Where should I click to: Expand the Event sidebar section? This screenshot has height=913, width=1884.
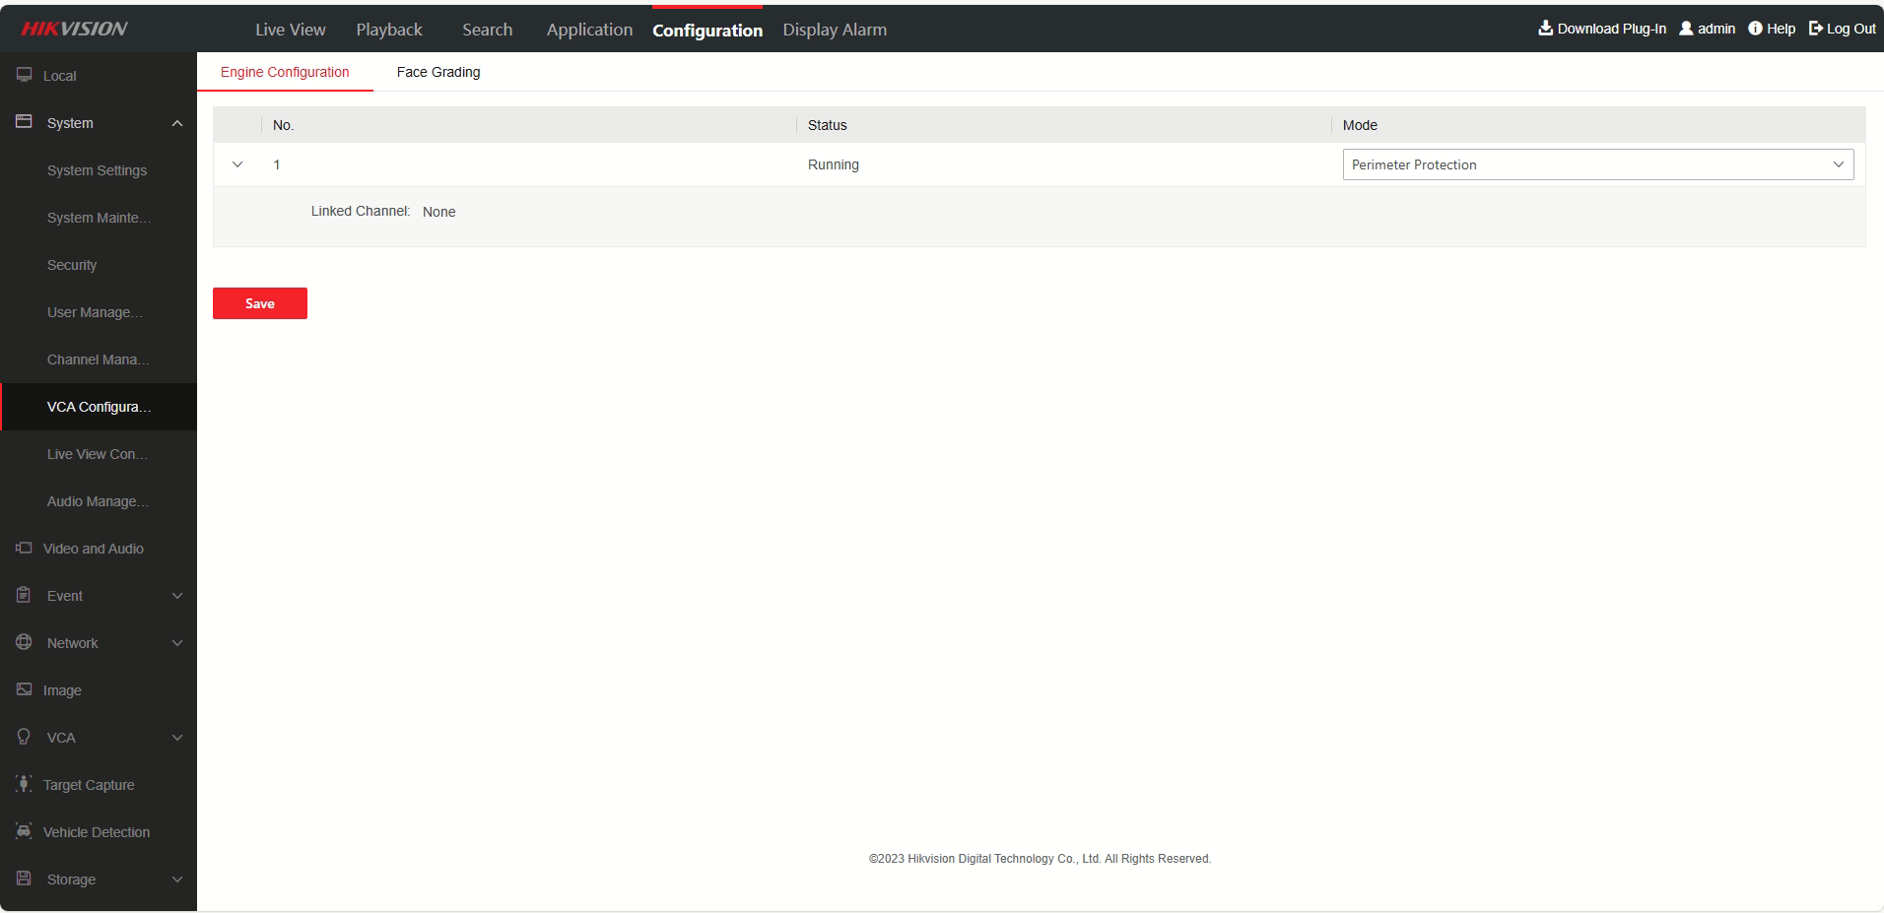[x=177, y=596]
